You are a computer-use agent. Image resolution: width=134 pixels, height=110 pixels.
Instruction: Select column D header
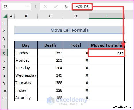coord(76,16)
